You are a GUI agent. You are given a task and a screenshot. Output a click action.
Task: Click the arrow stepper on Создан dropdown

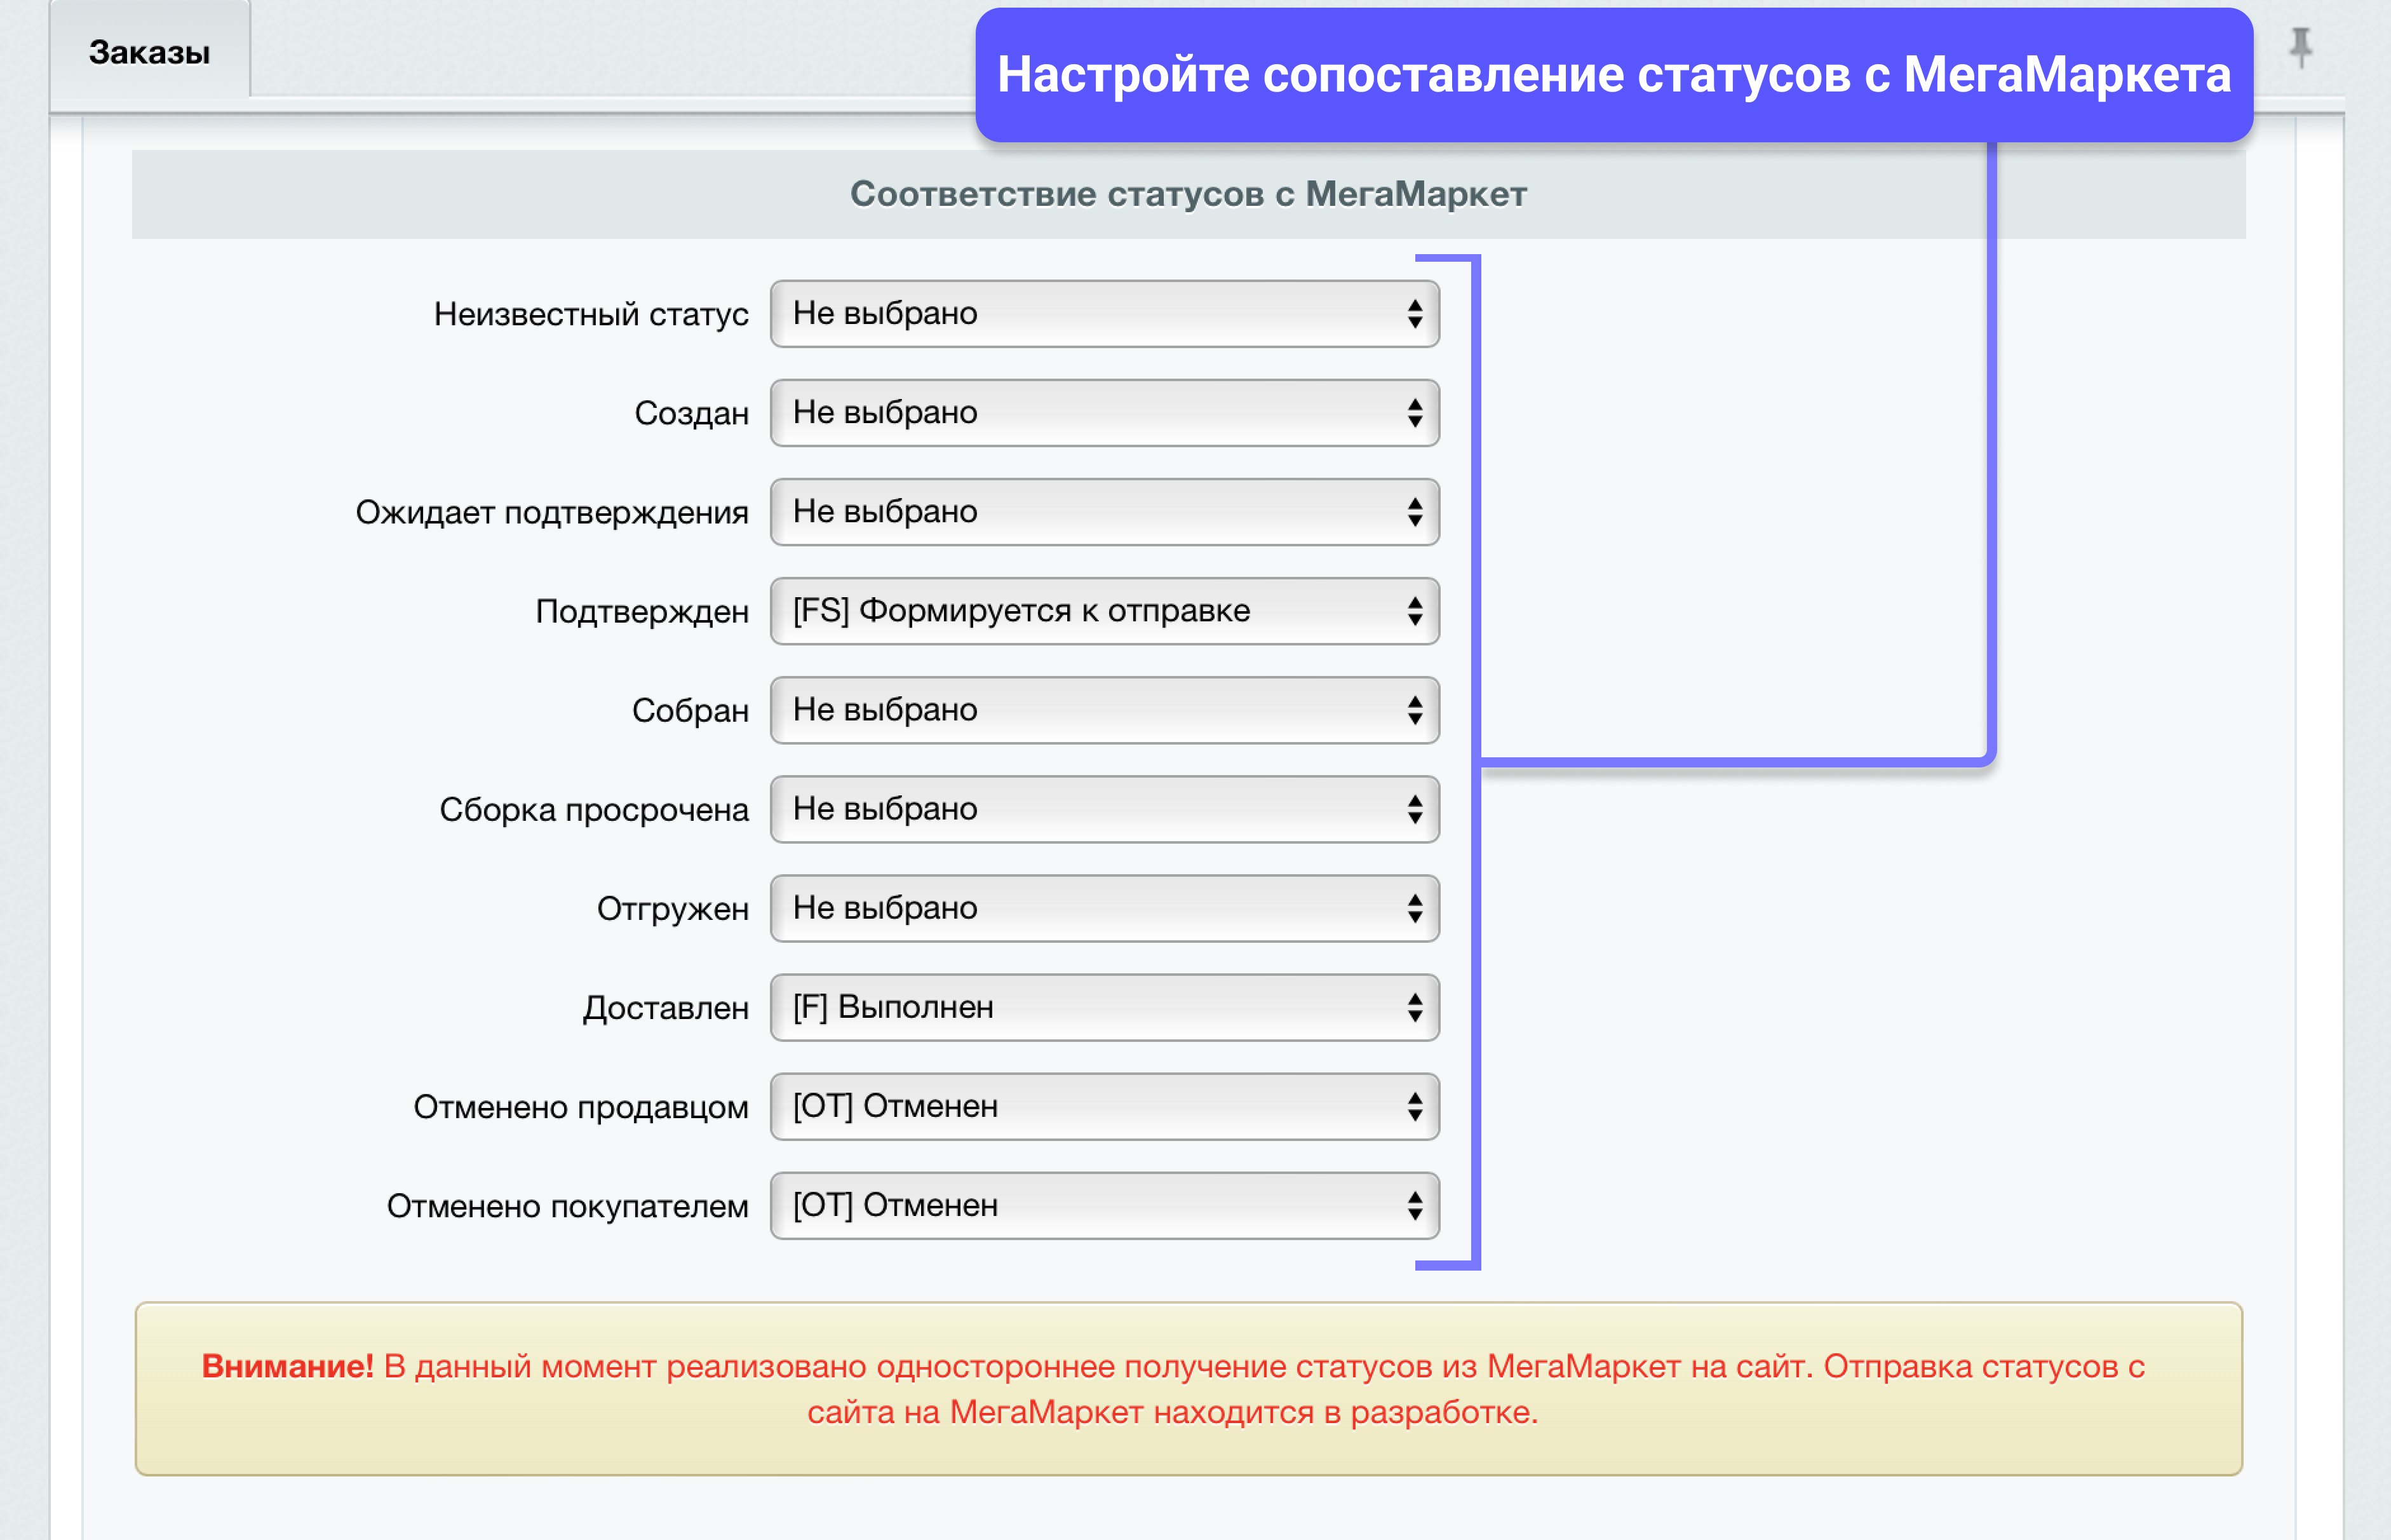tap(1415, 413)
